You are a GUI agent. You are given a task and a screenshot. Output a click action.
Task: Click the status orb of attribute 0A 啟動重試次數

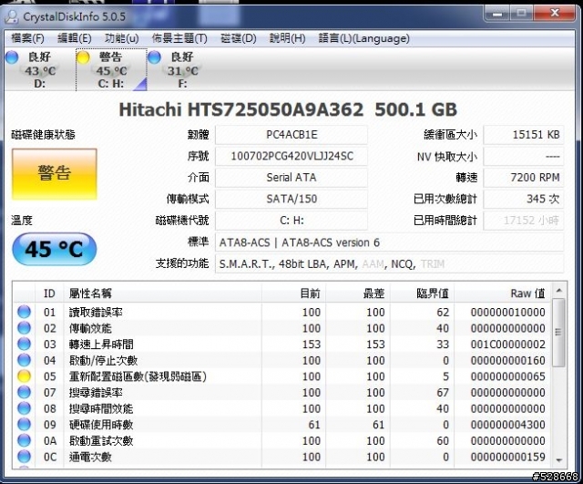point(25,440)
